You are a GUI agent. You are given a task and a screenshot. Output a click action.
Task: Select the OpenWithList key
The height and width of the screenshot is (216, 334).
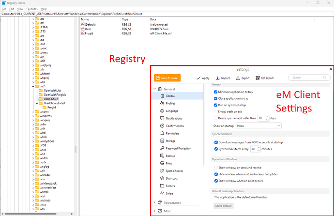[x=52, y=91]
